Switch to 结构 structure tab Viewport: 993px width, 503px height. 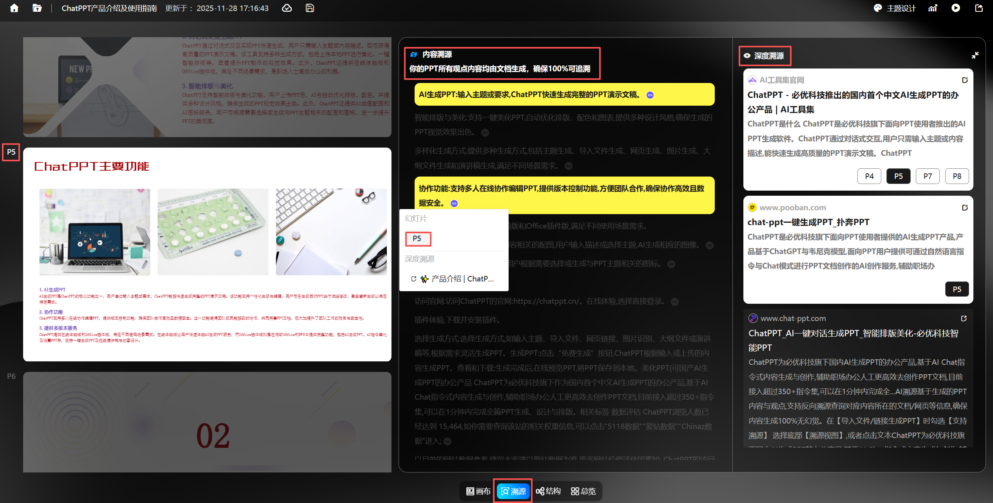[548, 491]
